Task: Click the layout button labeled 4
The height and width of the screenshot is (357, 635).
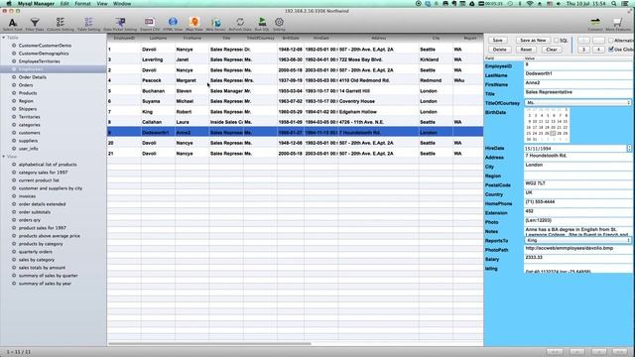Action: (598, 50)
